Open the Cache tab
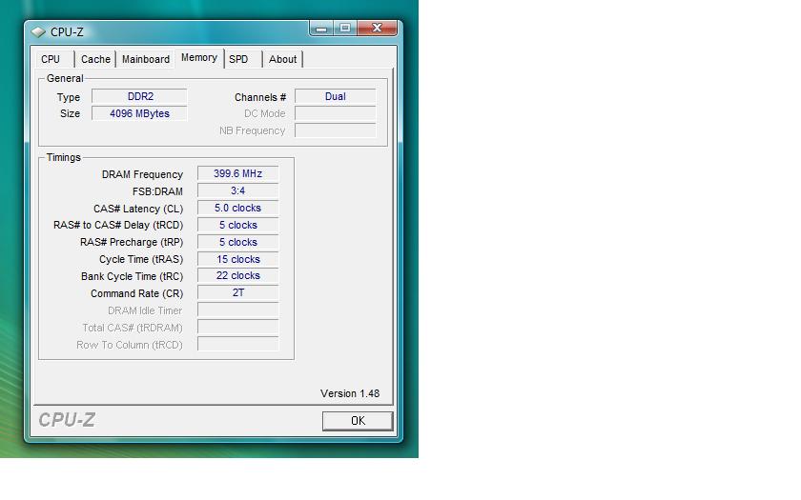Image resolution: width=801 pixels, height=500 pixels. (x=95, y=59)
